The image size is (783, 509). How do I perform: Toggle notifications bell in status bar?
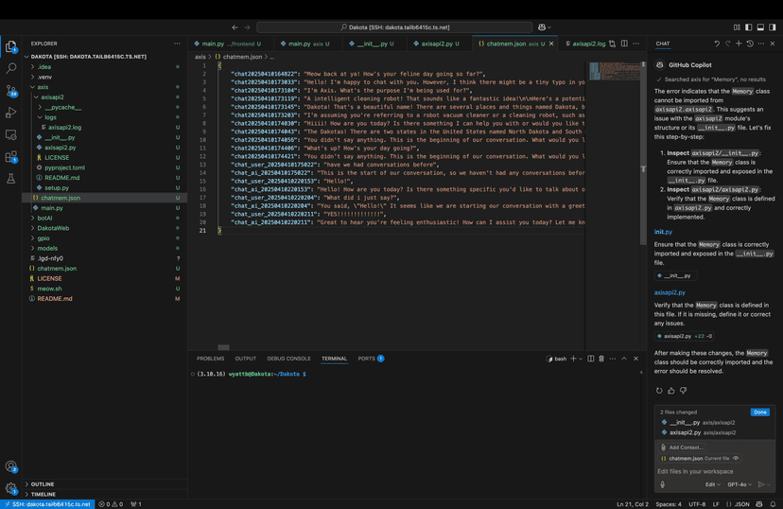[772, 504]
